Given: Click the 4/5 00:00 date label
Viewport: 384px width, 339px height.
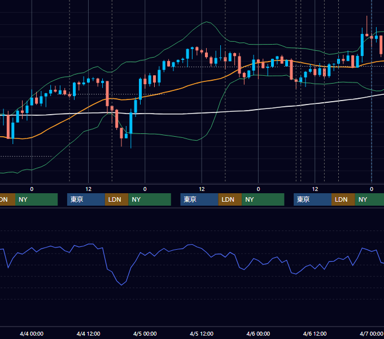Looking at the screenshot, I should point(145,333).
